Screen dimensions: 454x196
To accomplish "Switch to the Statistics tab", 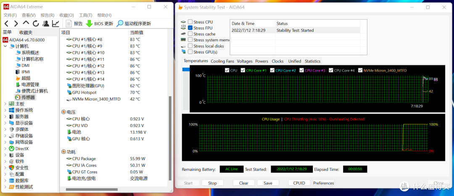I will point(312,61).
